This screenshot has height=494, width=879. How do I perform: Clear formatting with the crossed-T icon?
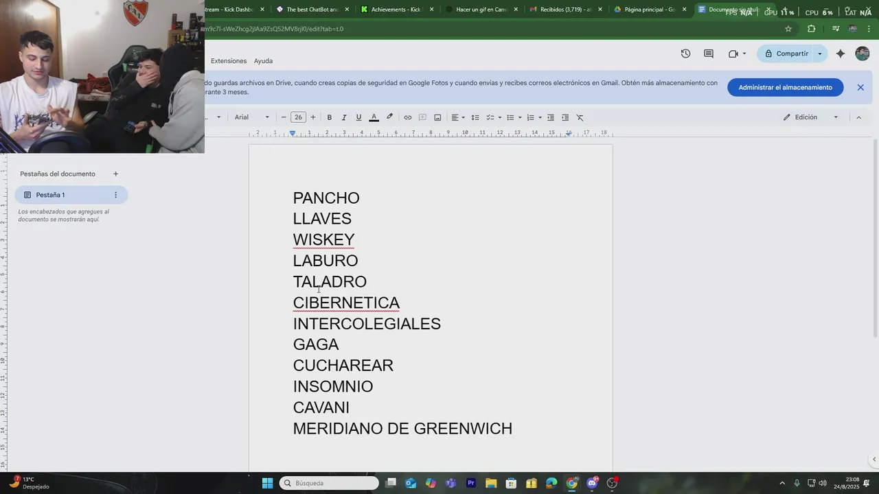coord(580,117)
